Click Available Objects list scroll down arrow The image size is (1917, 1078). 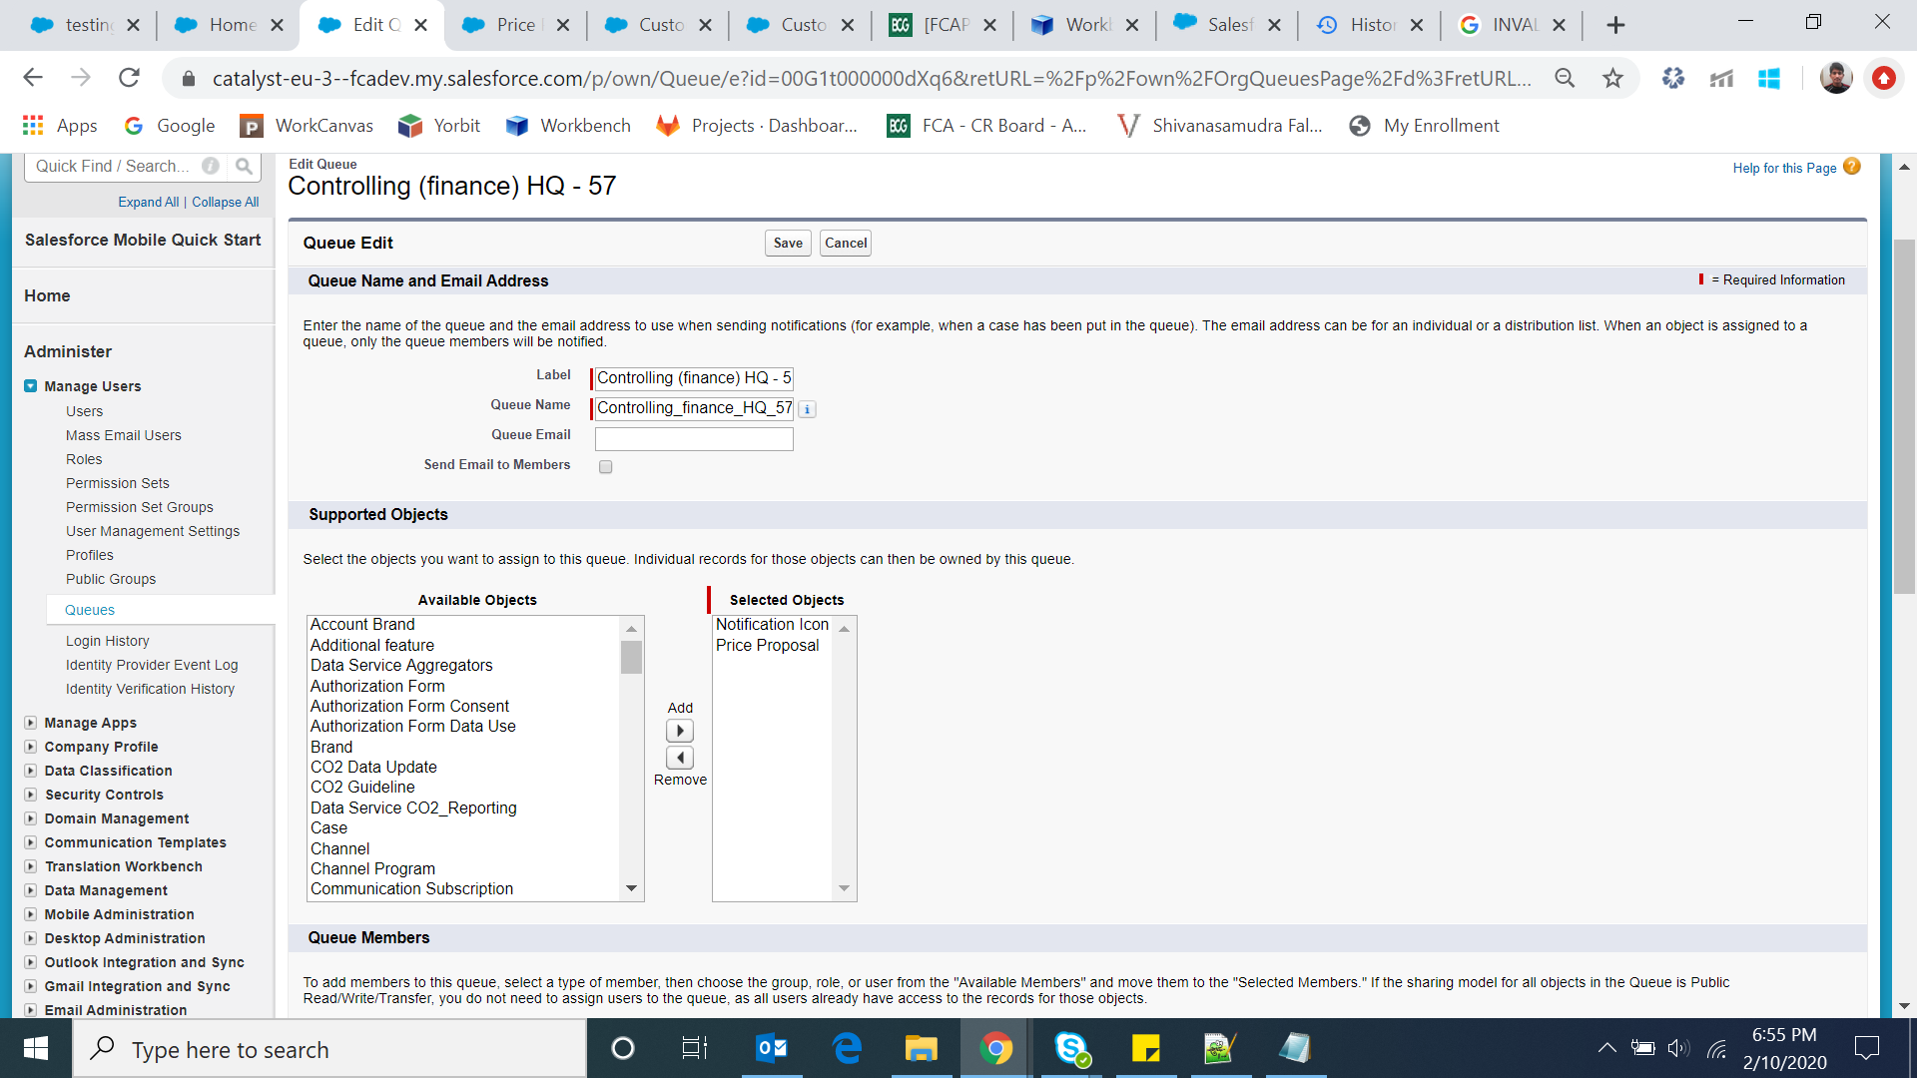tap(631, 888)
